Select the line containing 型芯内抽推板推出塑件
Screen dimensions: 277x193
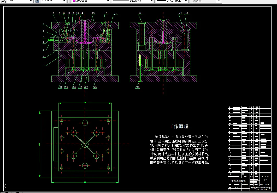point(179,158)
